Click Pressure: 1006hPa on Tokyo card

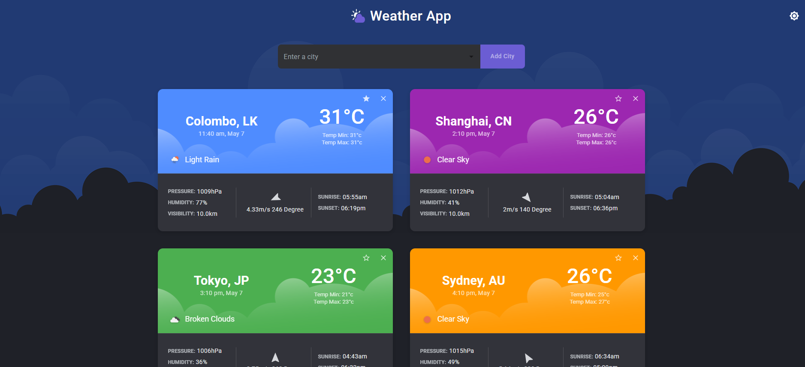pos(195,351)
